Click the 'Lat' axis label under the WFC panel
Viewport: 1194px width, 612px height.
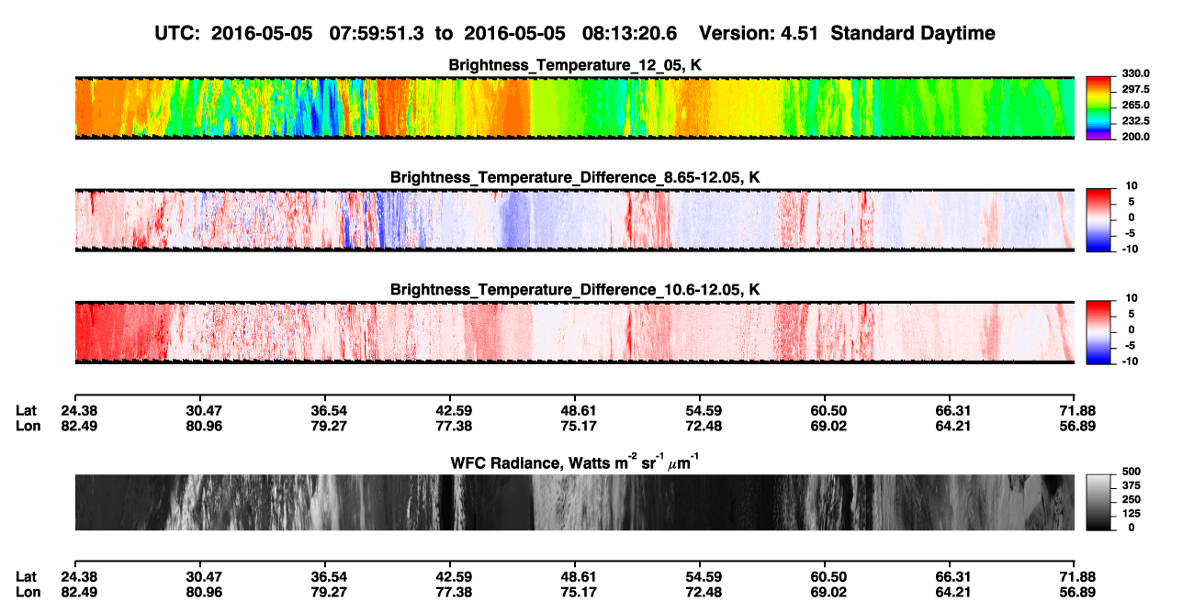click(x=28, y=576)
